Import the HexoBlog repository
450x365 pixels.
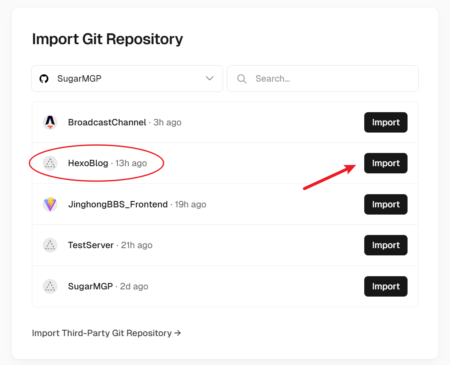click(385, 163)
